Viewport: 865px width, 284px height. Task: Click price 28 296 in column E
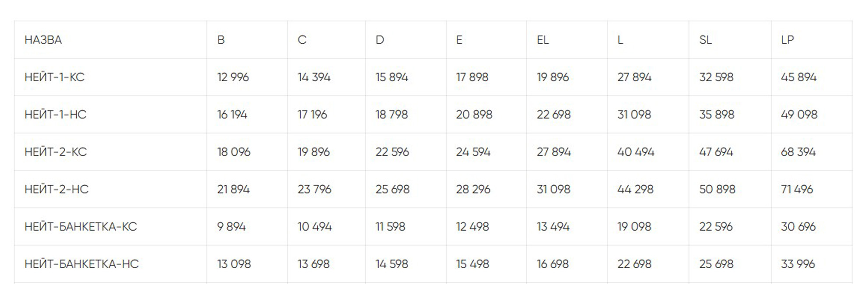[473, 189]
